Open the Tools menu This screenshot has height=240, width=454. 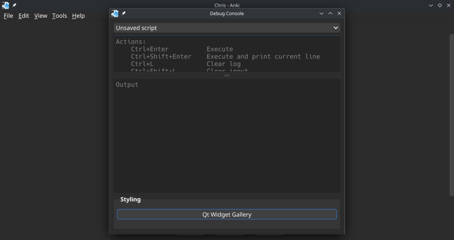(59, 16)
